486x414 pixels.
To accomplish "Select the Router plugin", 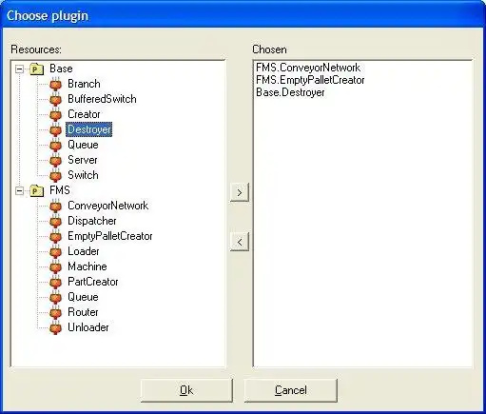I will (x=83, y=312).
